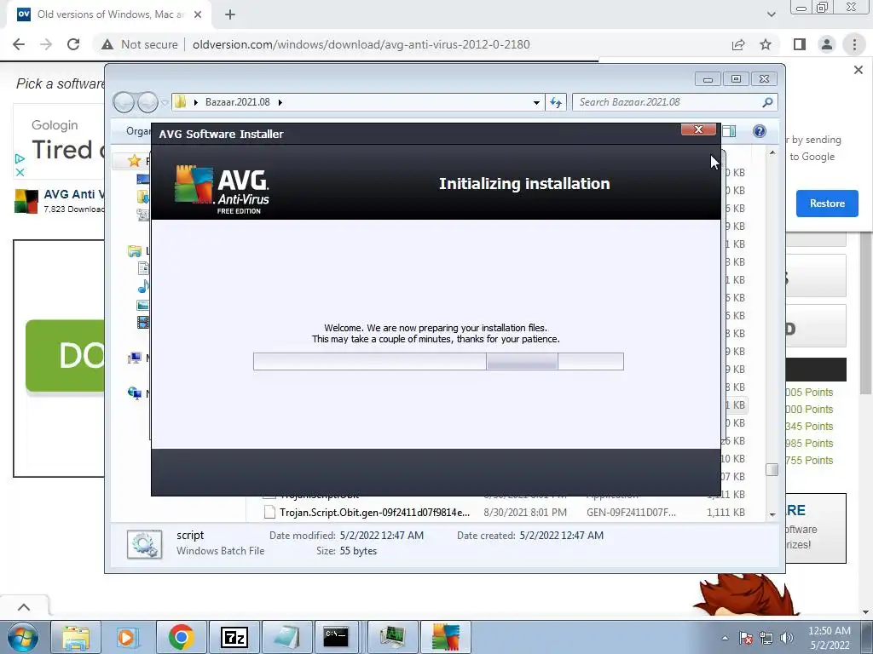The image size is (873, 654).
Task: Expand the Explorer address bar history dropdown
Action: pyautogui.click(x=536, y=102)
